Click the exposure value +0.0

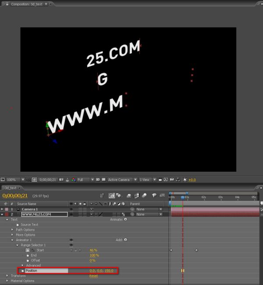click(x=192, y=180)
